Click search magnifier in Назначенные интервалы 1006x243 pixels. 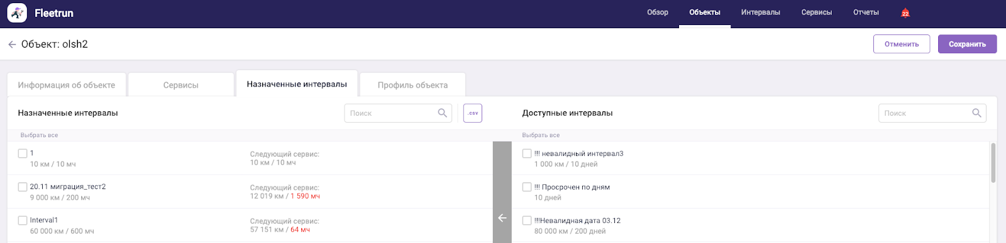pos(443,113)
